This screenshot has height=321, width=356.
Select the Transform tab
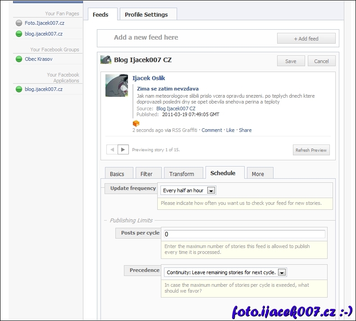tap(182, 174)
